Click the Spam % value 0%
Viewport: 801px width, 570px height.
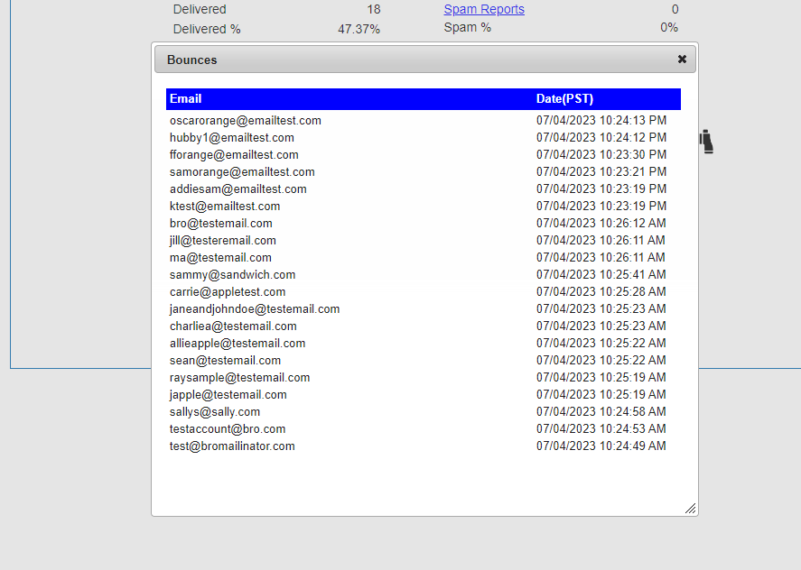tap(668, 28)
